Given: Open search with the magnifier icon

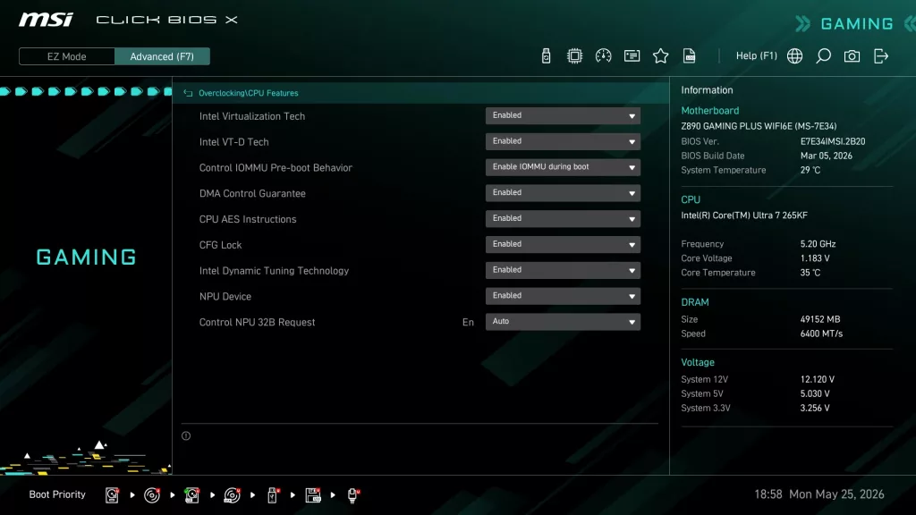Looking at the screenshot, I should pyautogui.click(x=823, y=56).
